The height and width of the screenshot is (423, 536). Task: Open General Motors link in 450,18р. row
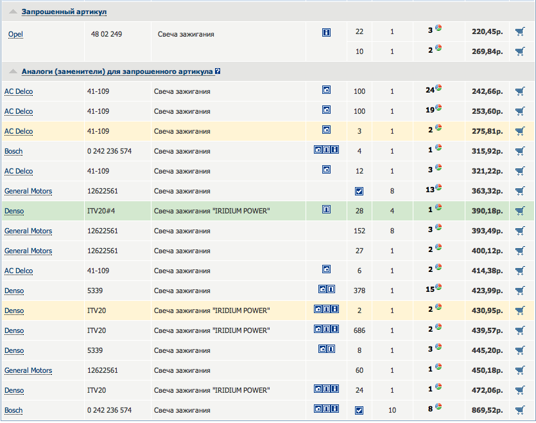[x=28, y=370]
